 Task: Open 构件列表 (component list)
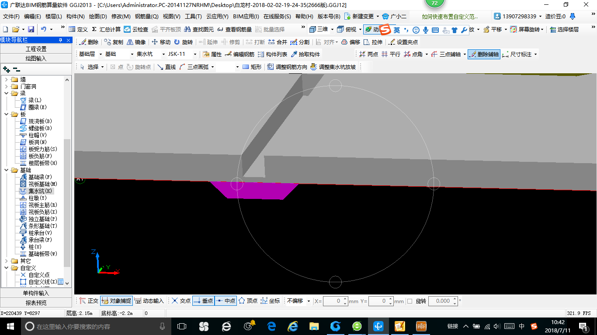[x=273, y=55]
